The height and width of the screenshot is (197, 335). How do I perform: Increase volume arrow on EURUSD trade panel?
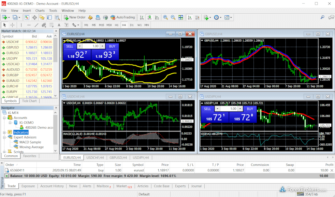[x=103, y=46]
